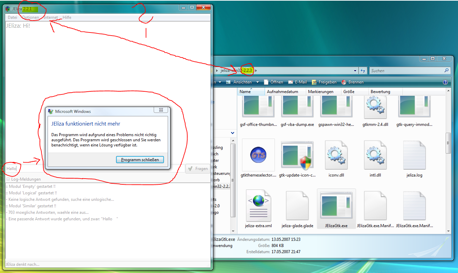Image resolution: width=458 pixels, height=273 pixels.
Task: Select the gtkmm-2.4.dll file icon
Action: click(x=375, y=107)
